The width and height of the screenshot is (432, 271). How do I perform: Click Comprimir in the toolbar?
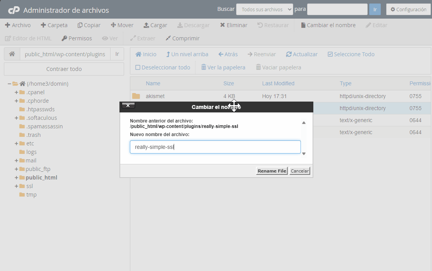[183, 38]
